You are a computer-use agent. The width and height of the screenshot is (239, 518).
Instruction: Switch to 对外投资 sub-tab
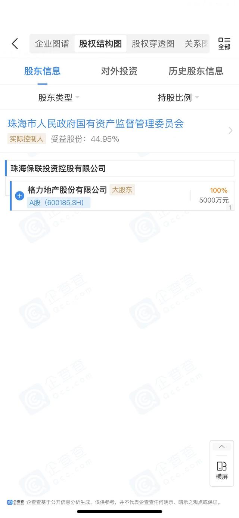tap(119, 71)
